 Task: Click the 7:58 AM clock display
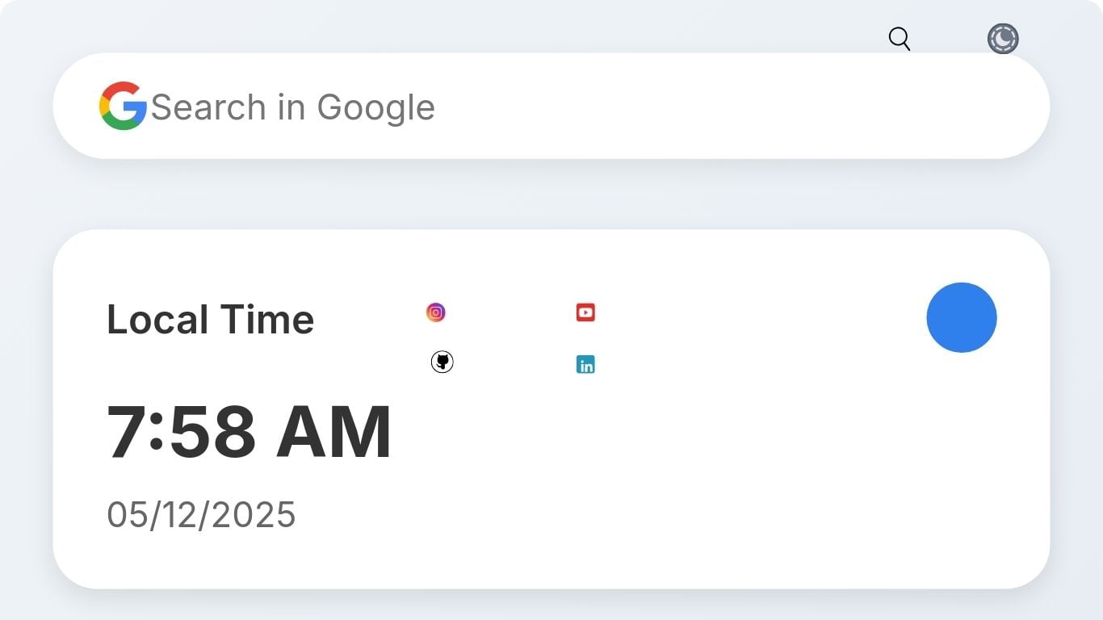(x=250, y=432)
